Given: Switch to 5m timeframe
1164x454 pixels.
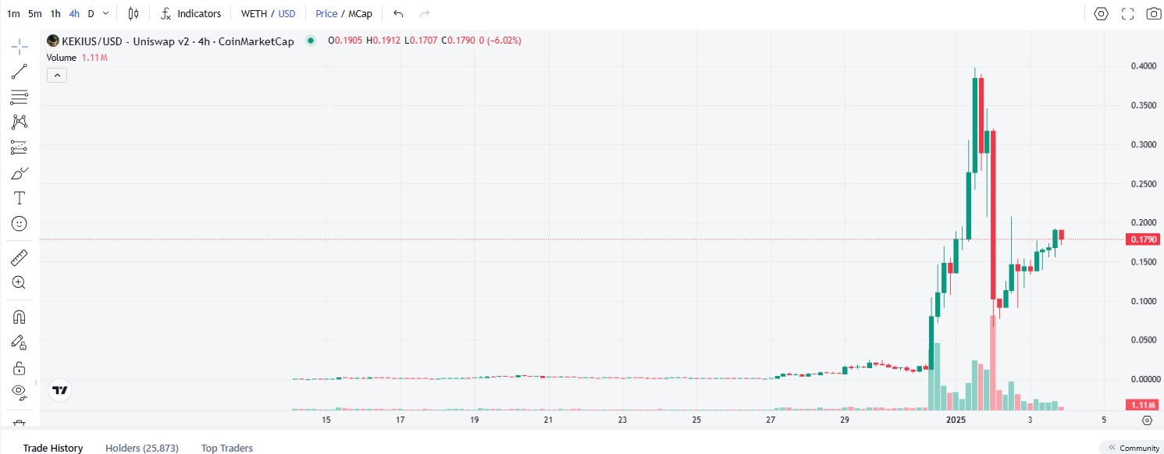Looking at the screenshot, I should [35, 13].
